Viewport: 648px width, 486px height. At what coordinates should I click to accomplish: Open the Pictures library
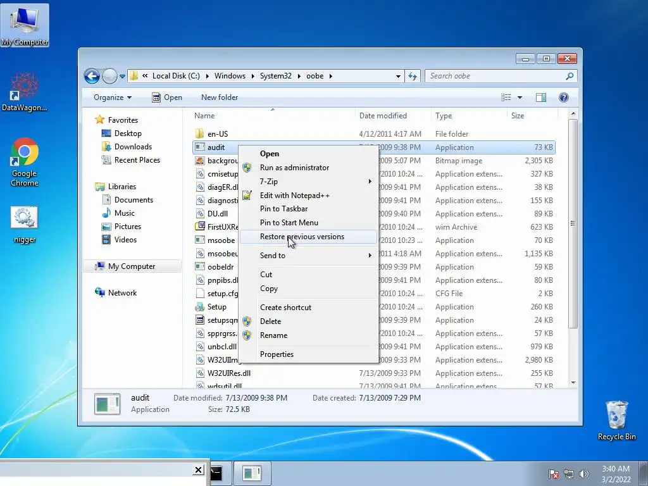point(128,227)
